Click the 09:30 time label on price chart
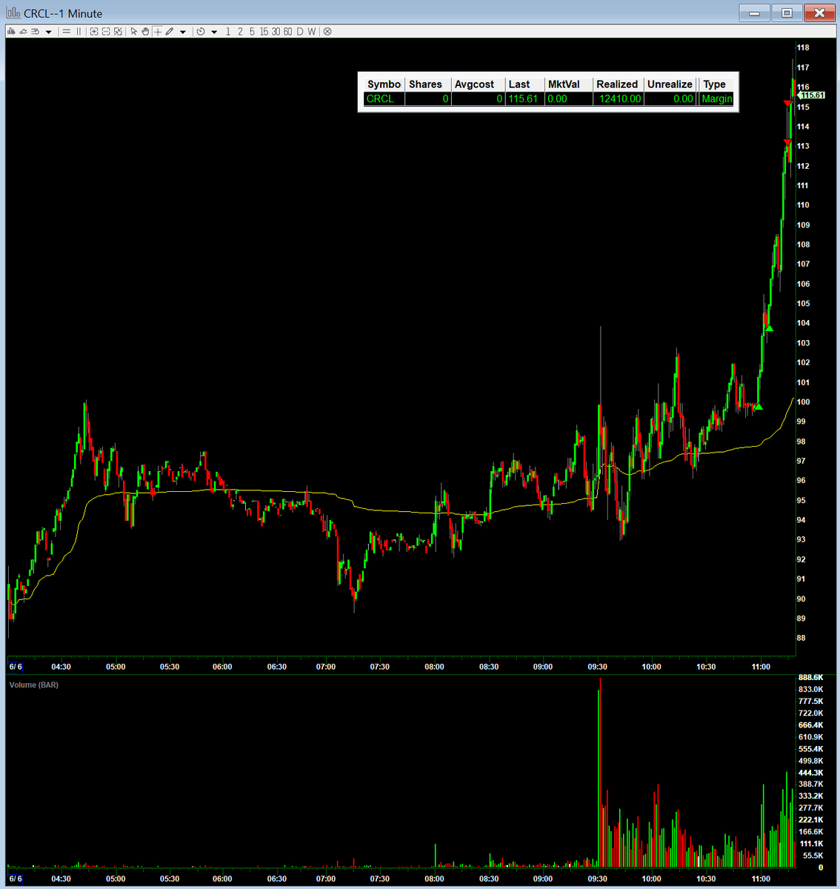840x889 pixels. click(x=597, y=667)
